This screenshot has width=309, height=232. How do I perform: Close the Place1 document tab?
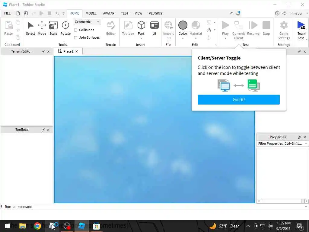click(77, 51)
